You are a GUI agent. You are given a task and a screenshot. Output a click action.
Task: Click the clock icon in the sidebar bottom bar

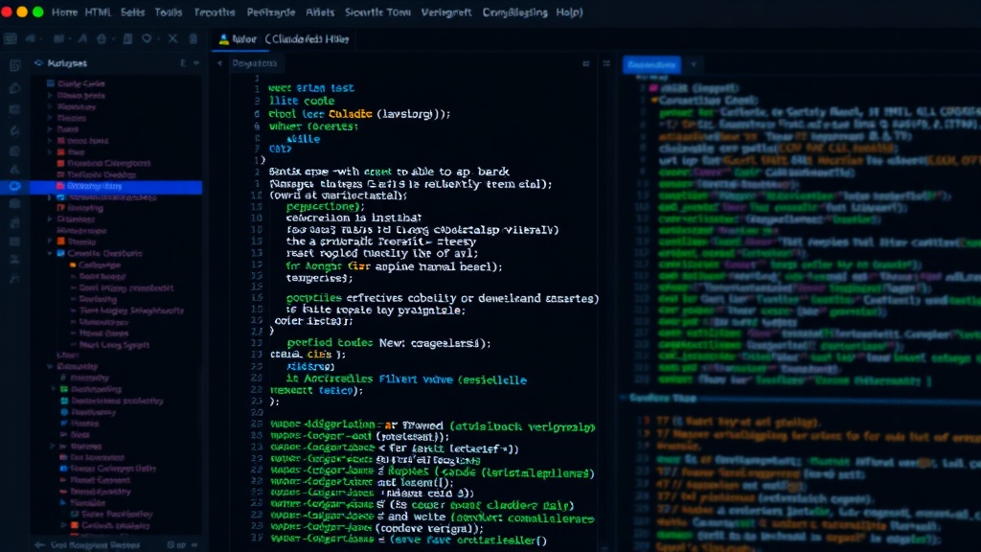pos(171,545)
